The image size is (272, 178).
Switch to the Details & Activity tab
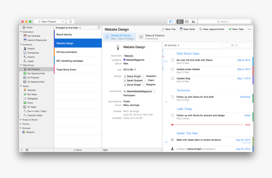120,37
